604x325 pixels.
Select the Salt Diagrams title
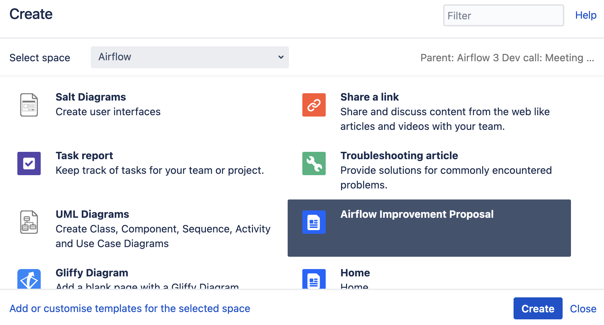click(x=91, y=97)
